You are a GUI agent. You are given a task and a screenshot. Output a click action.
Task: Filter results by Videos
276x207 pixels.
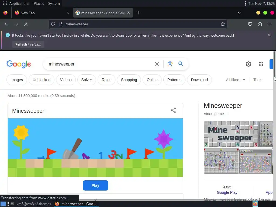pos(66,80)
